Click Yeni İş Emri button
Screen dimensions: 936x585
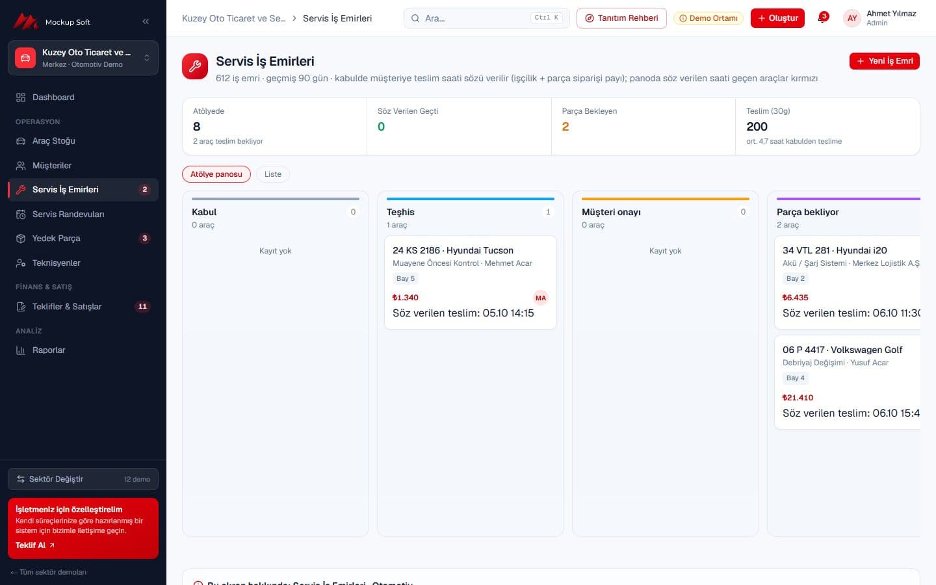(884, 61)
